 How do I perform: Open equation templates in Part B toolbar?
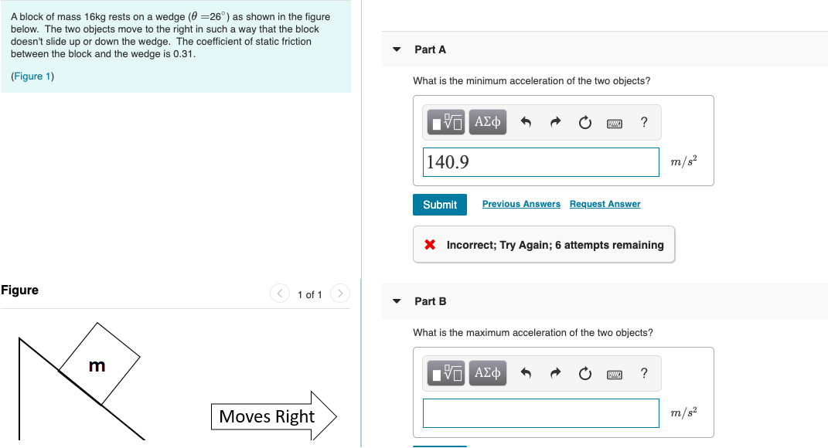(x=446, y=373)
